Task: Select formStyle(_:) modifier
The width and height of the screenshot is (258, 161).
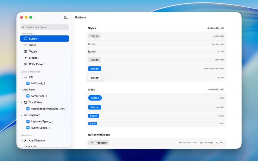Action: point(39,96)
